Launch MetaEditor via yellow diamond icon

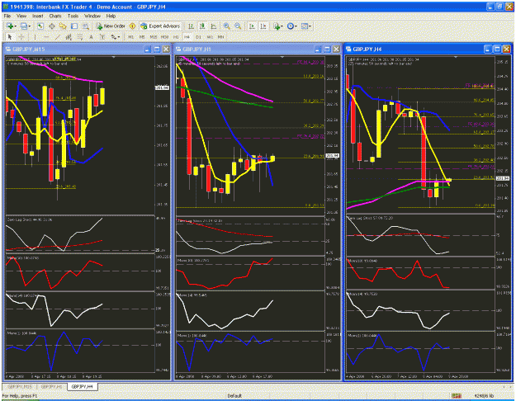(x=132, y=26)
